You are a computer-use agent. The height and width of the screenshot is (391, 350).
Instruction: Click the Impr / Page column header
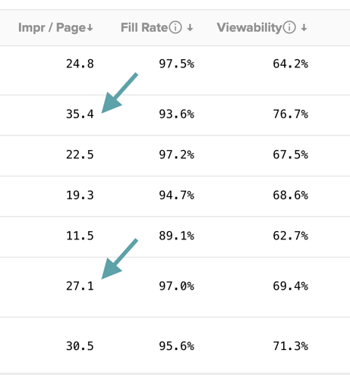[x=55, y=27]
